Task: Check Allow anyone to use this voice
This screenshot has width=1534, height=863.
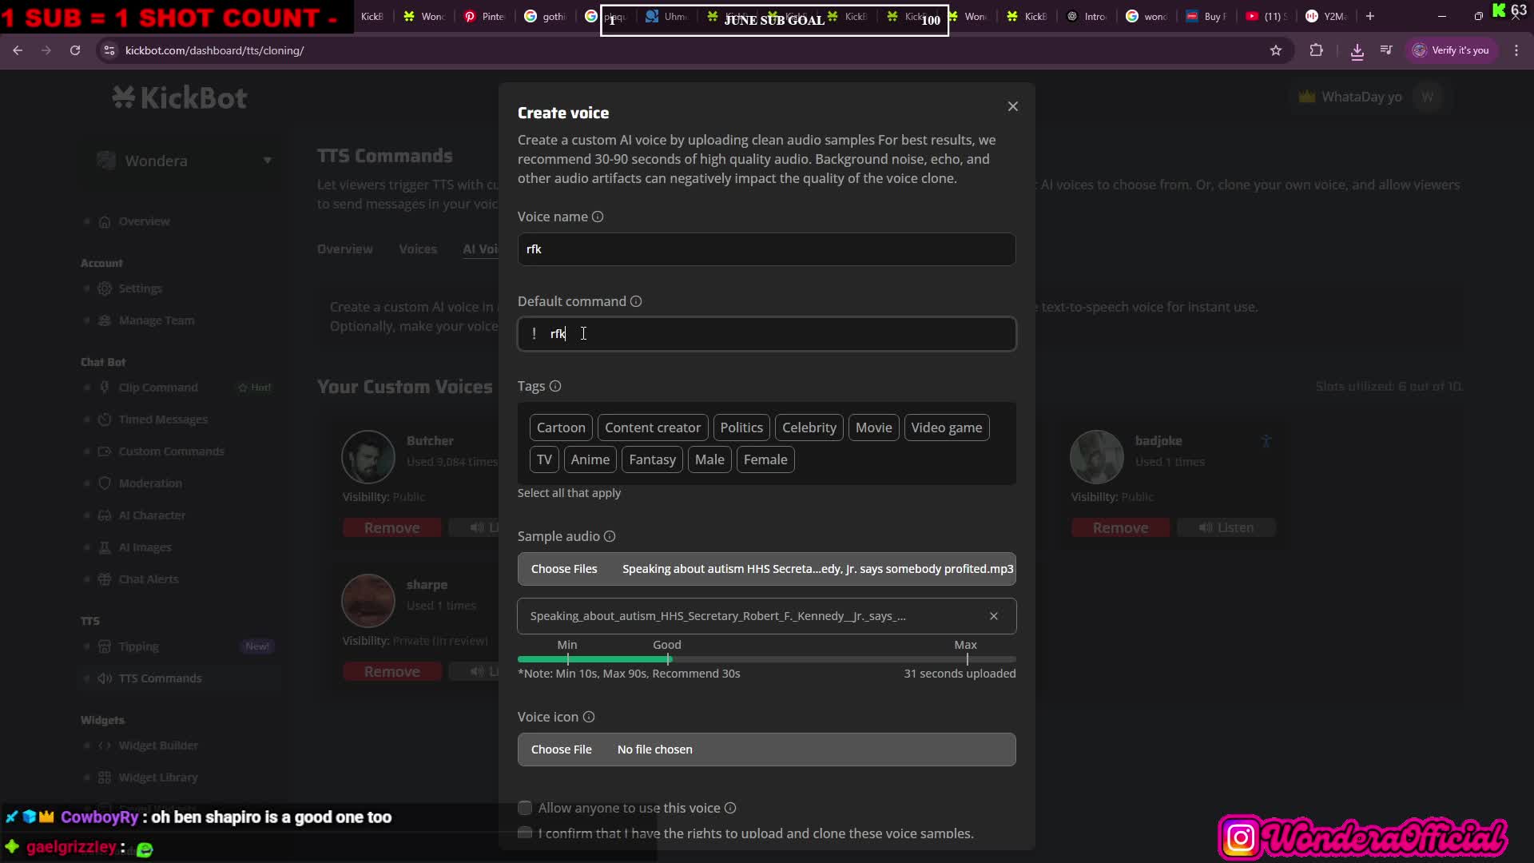Action: (x=525, y=808)
